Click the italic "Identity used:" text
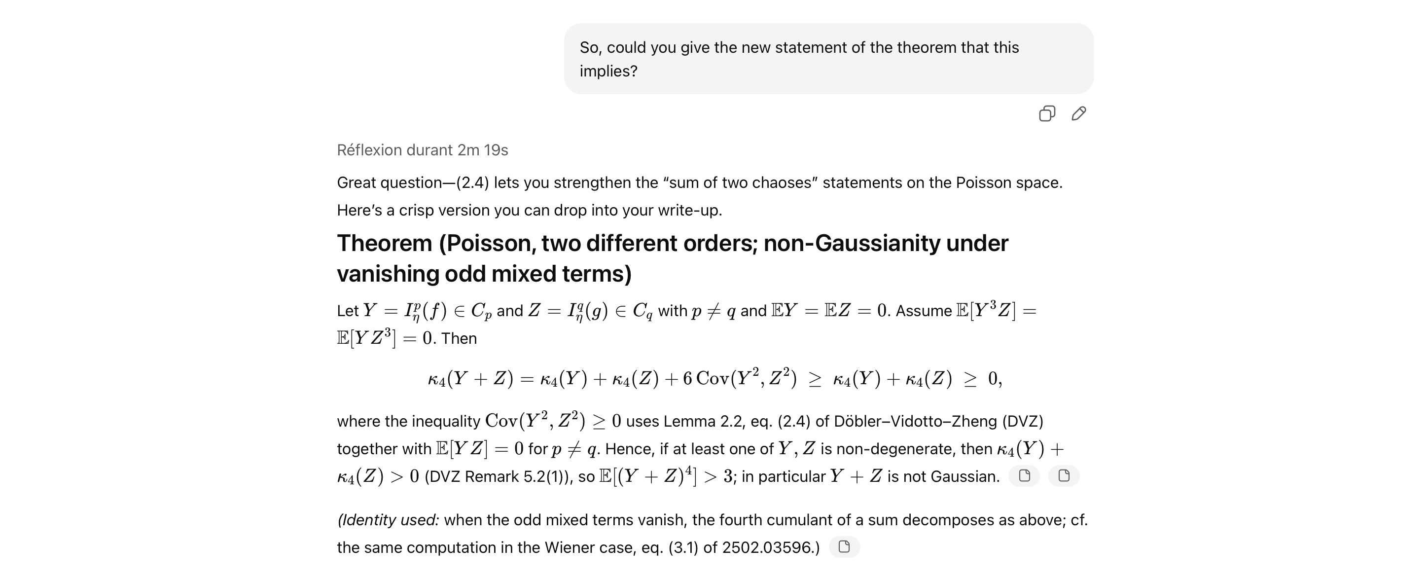The image size is (1428, 580). [388, 520]
